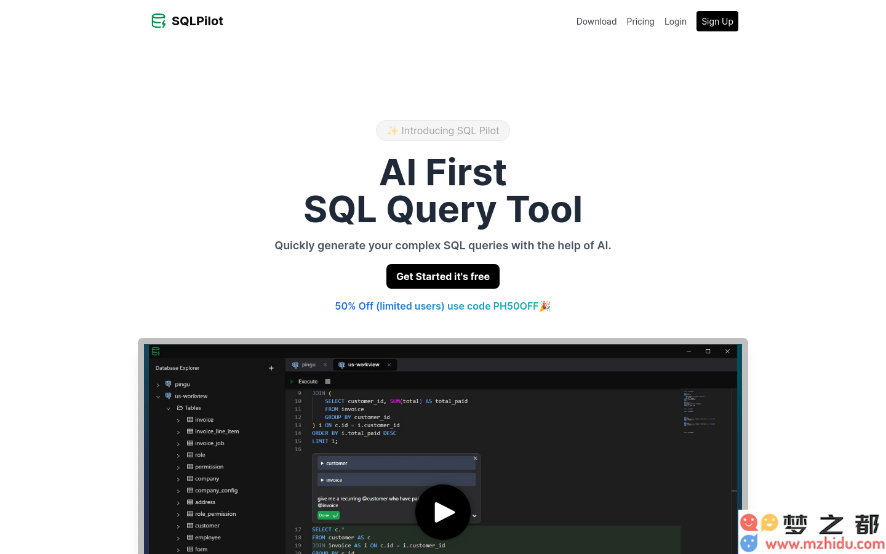
Task: Click the invoice_line_item table grid icon
Action: 190,431
